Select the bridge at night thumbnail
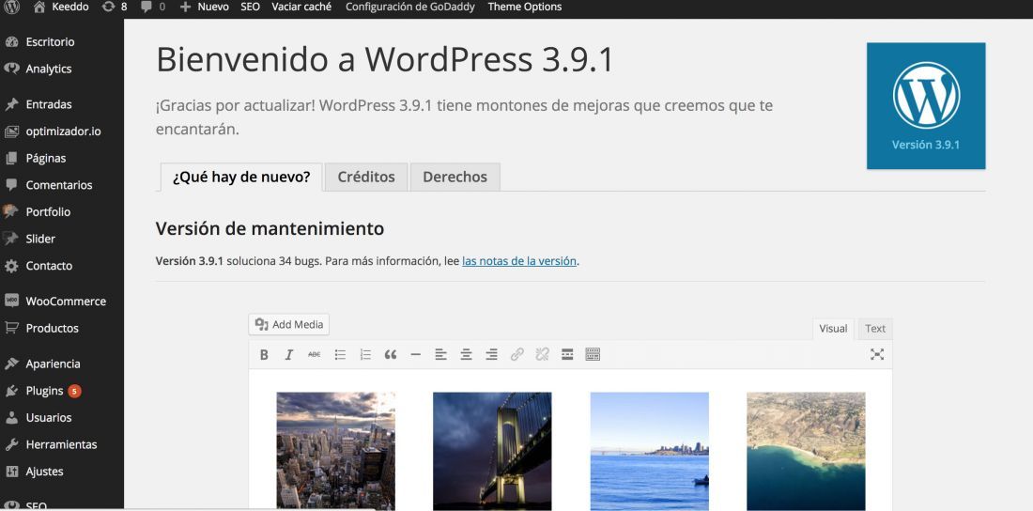1033x511 pixels. [x=492, y=451]
